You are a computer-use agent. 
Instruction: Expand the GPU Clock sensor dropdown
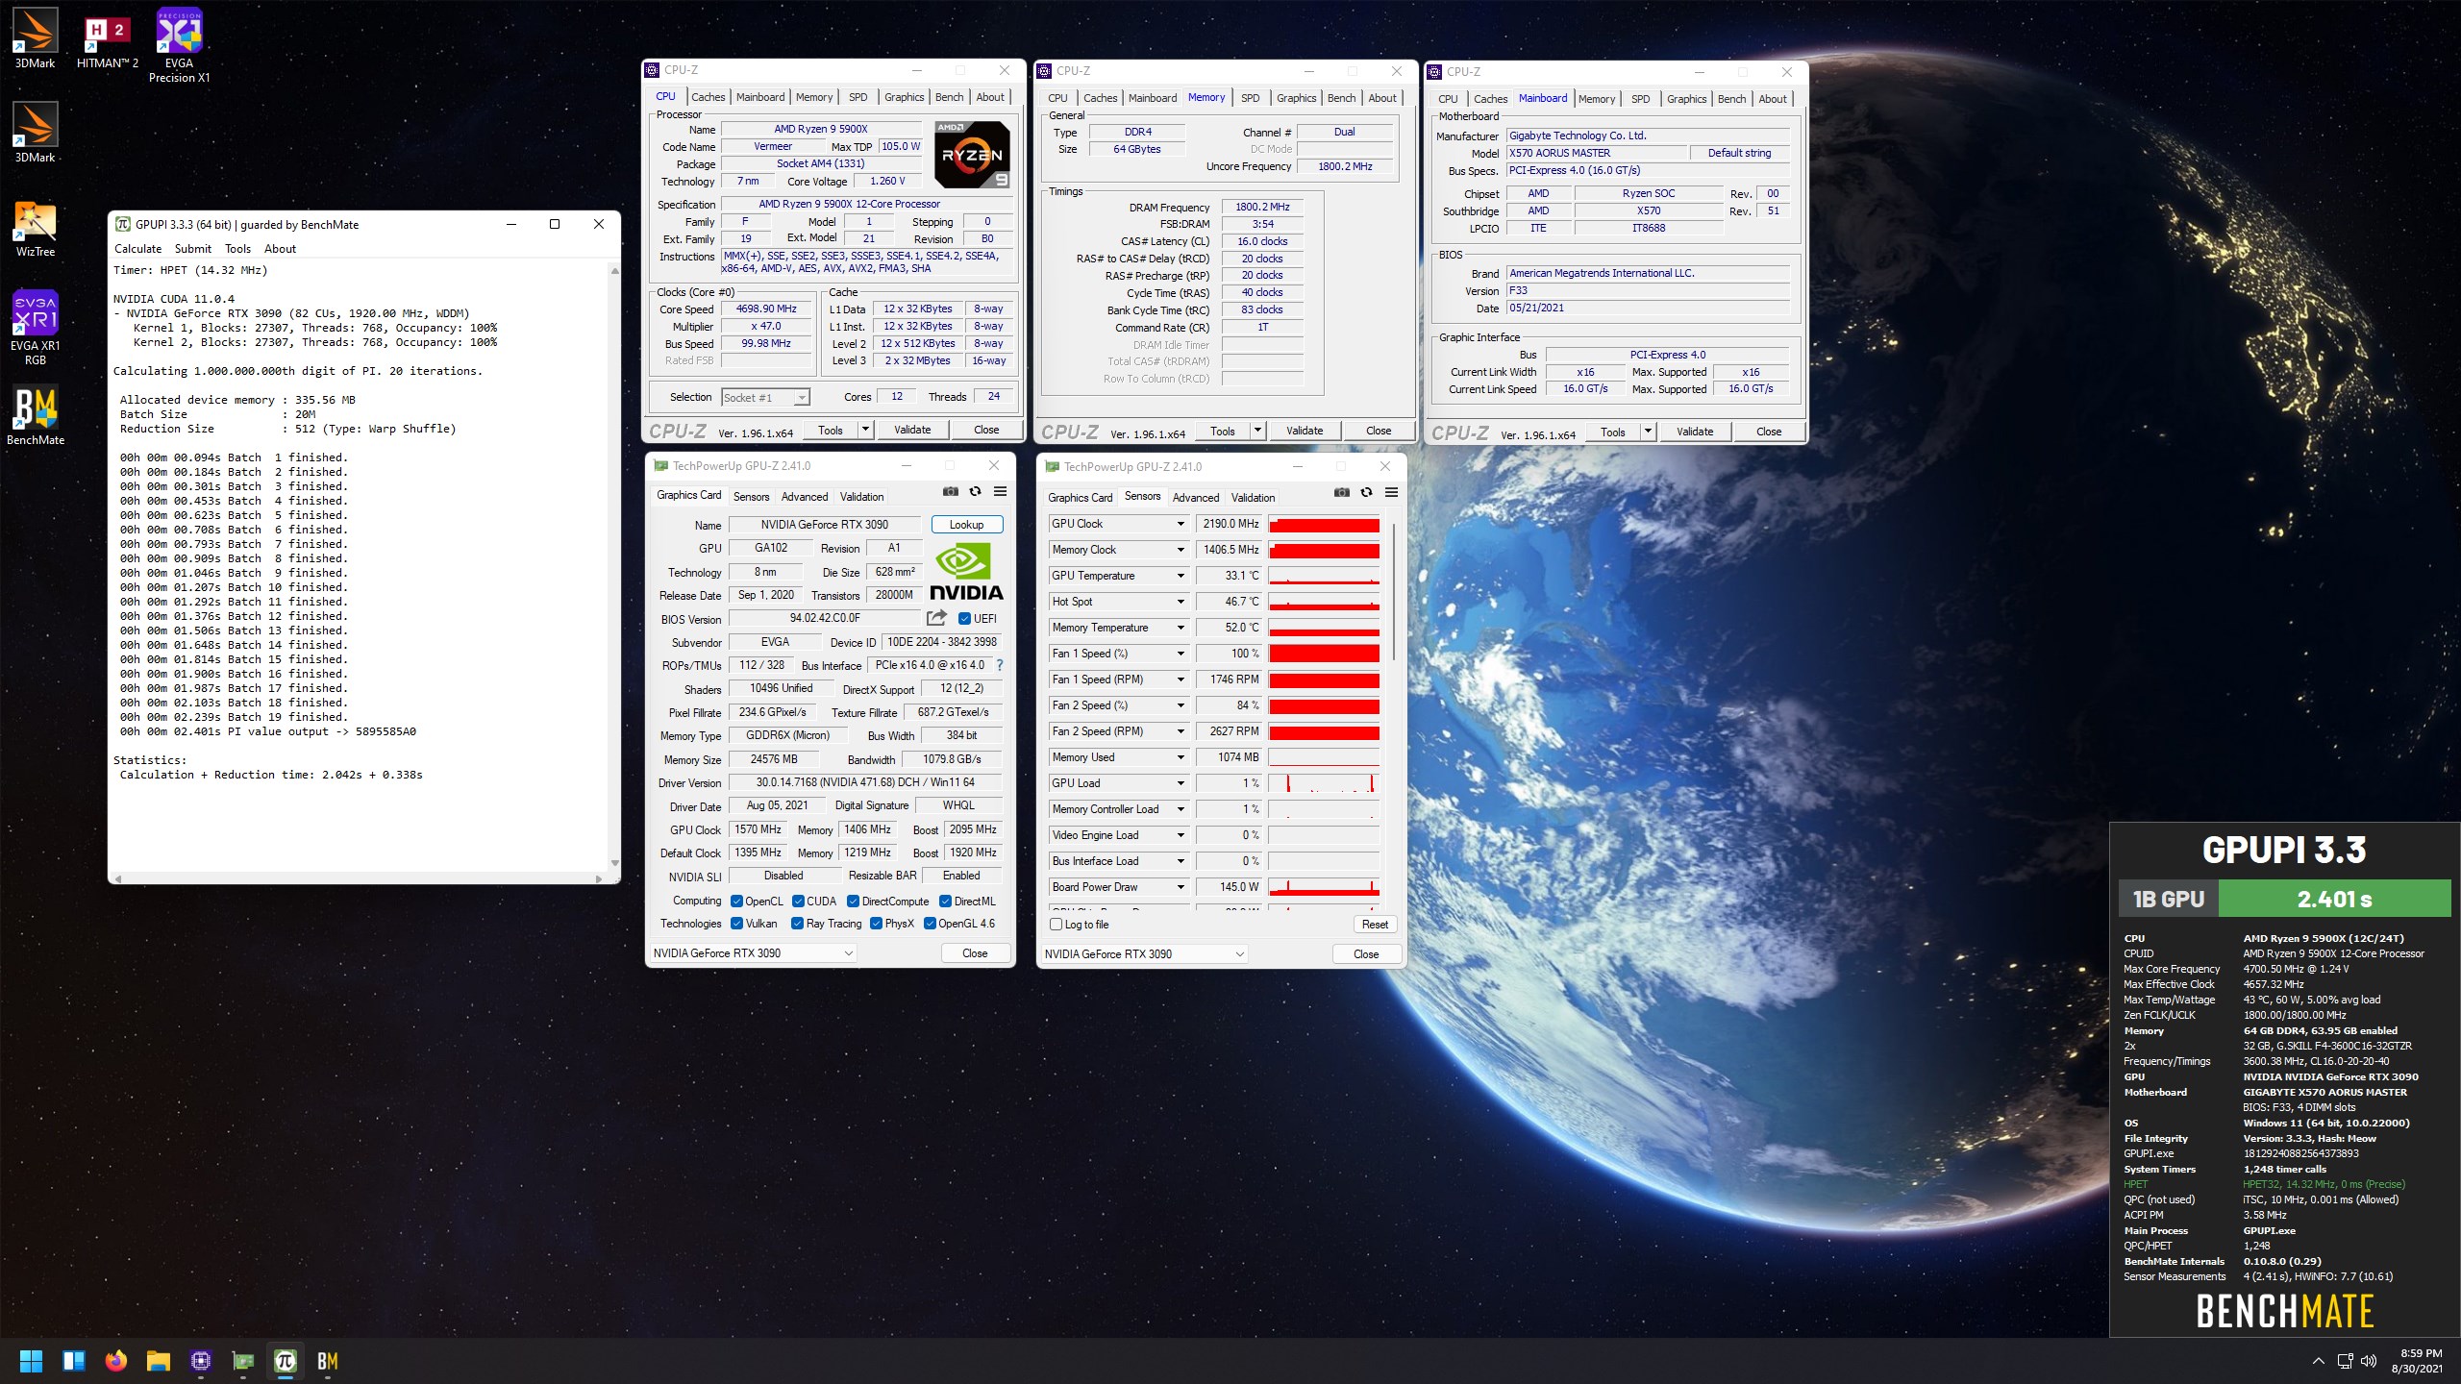[1181, 524]
